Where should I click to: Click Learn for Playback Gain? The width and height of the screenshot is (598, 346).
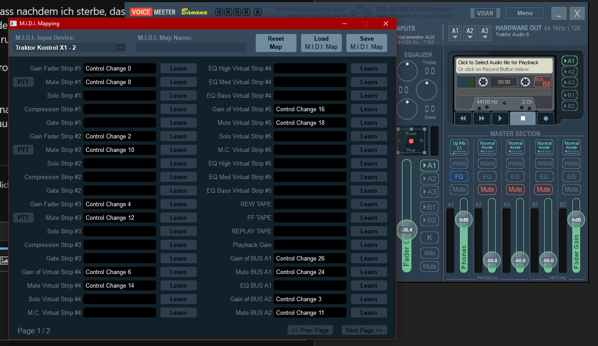pyautogui.click(x=369, y=245)
